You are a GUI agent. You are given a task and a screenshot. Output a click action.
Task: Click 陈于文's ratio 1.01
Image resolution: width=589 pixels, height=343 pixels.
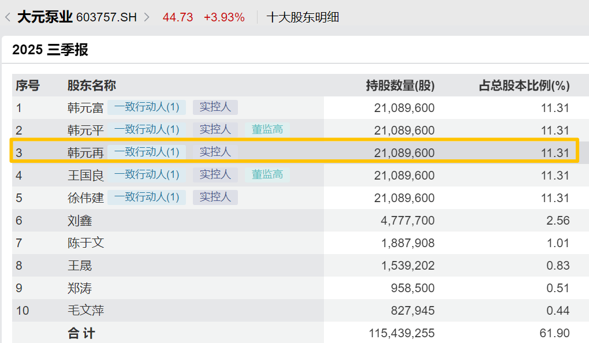pos(558,243)
